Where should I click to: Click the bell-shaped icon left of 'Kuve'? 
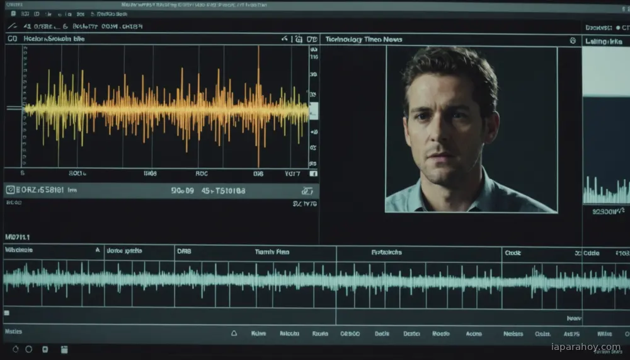(x=234, y=334)
